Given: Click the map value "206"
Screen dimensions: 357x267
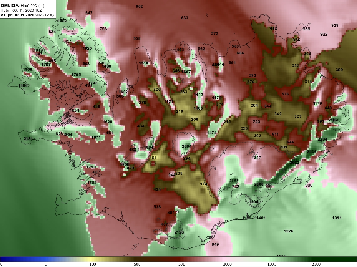Looking at the screenshot, I should 195,119.
